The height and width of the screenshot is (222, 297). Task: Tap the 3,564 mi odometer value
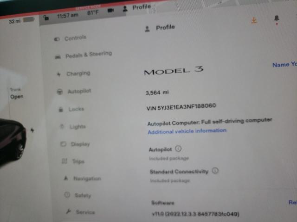(x=157, y=92)
